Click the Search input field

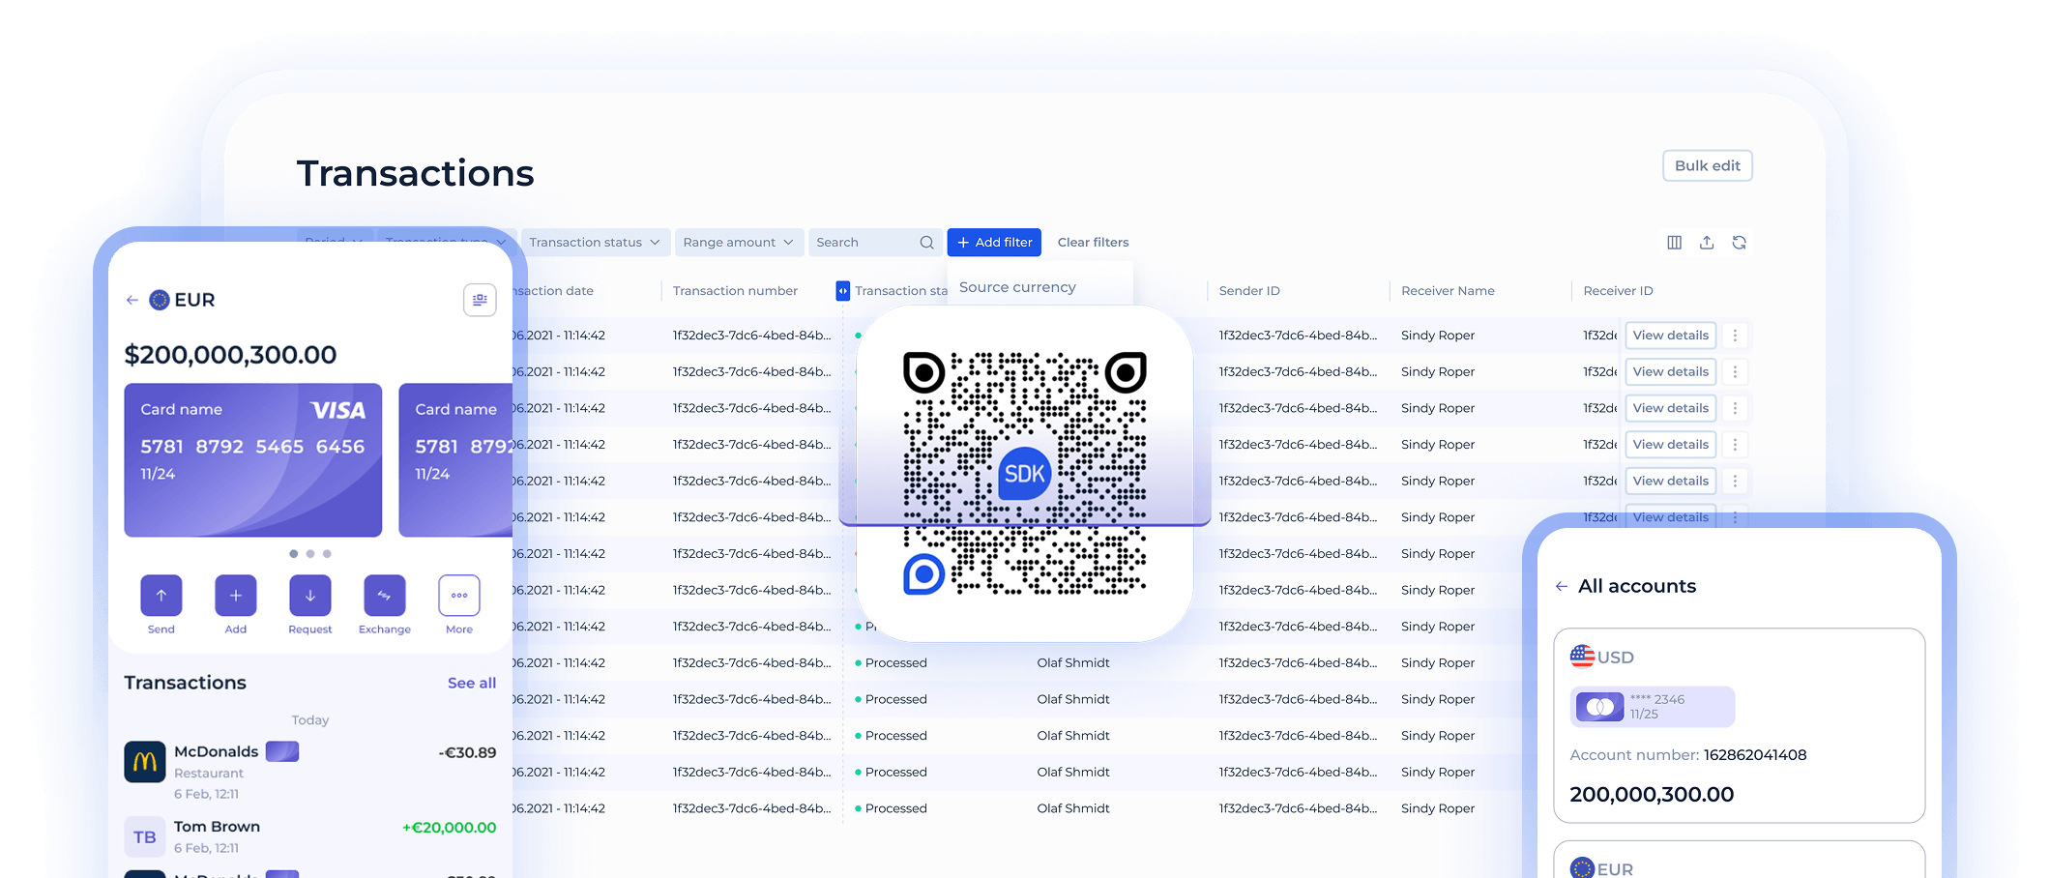[x=875, y=243]
